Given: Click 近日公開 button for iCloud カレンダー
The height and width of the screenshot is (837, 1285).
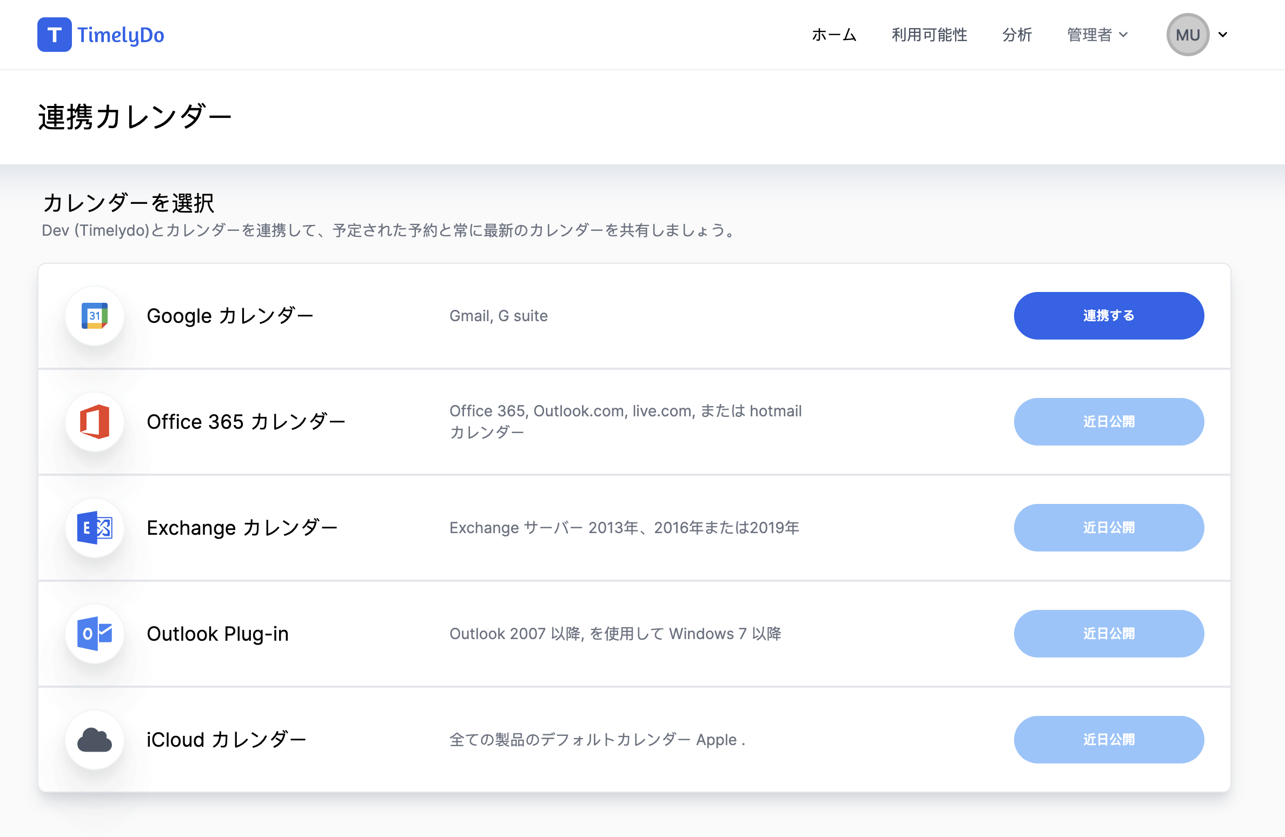Looking at the screenshot, I should pyautogui.click(x=1109, y=740).
